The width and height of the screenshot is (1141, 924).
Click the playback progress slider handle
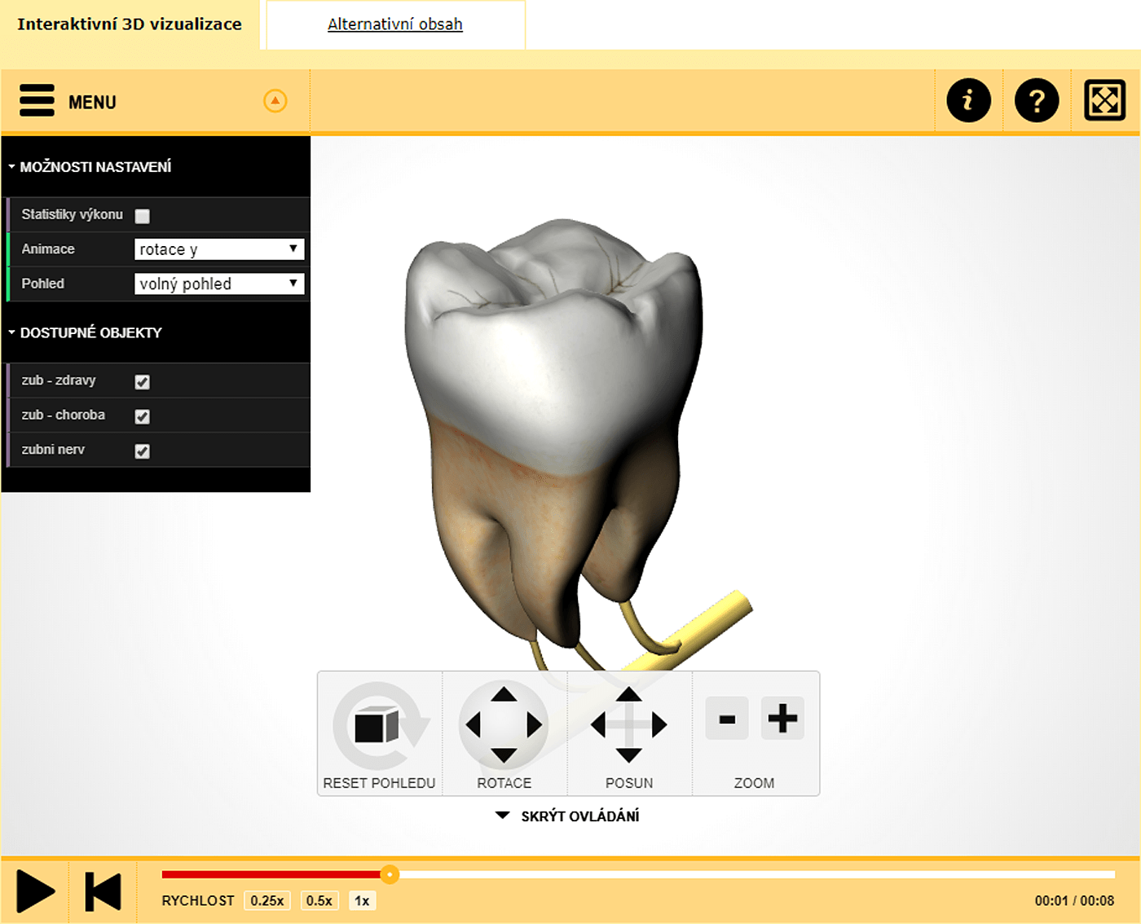pyautogui.click(x=391, y=874)
